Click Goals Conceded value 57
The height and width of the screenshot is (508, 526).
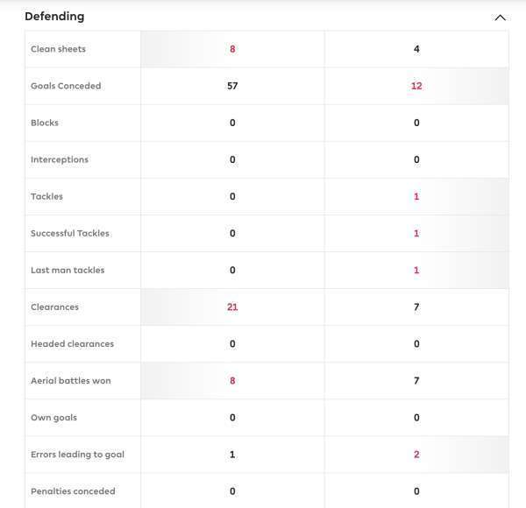[232, 86]
